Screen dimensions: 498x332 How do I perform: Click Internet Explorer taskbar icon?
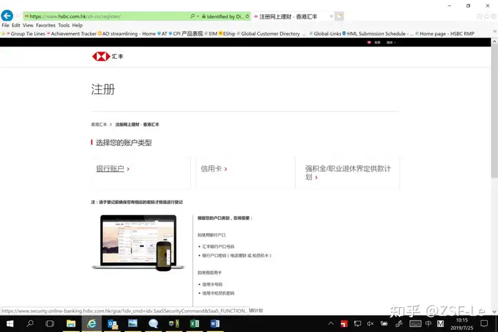(92, 324)
